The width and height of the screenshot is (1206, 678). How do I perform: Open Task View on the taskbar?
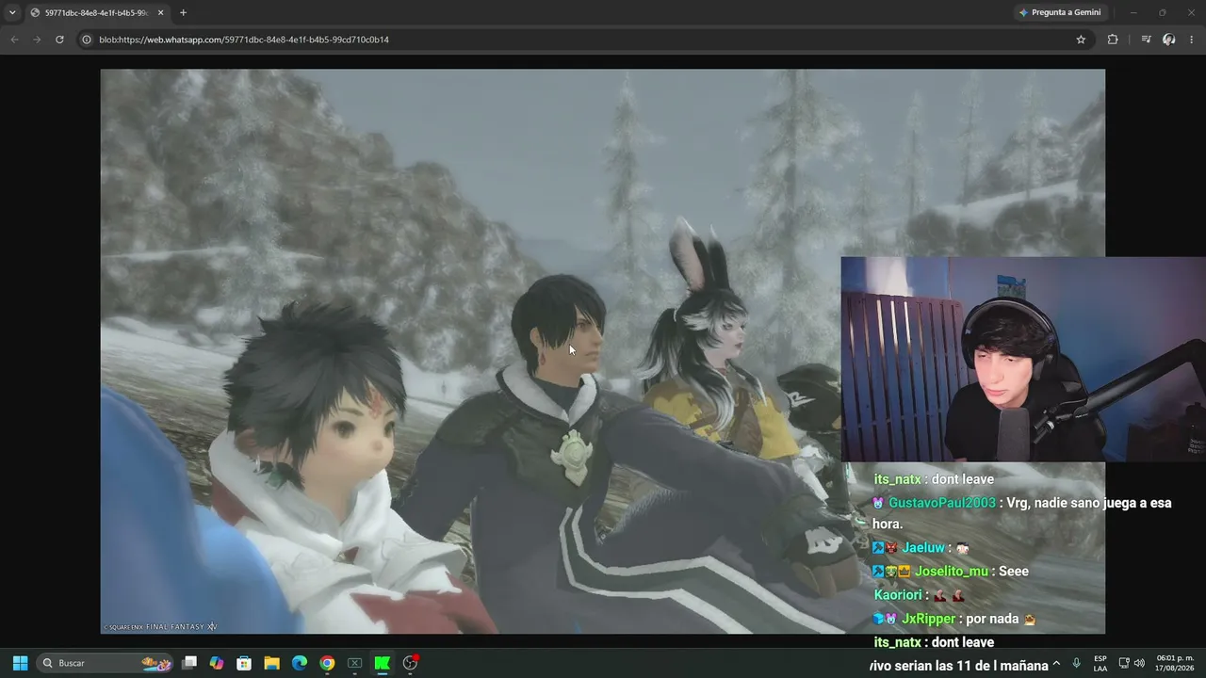pyautogui.click(x=189, y=663)
